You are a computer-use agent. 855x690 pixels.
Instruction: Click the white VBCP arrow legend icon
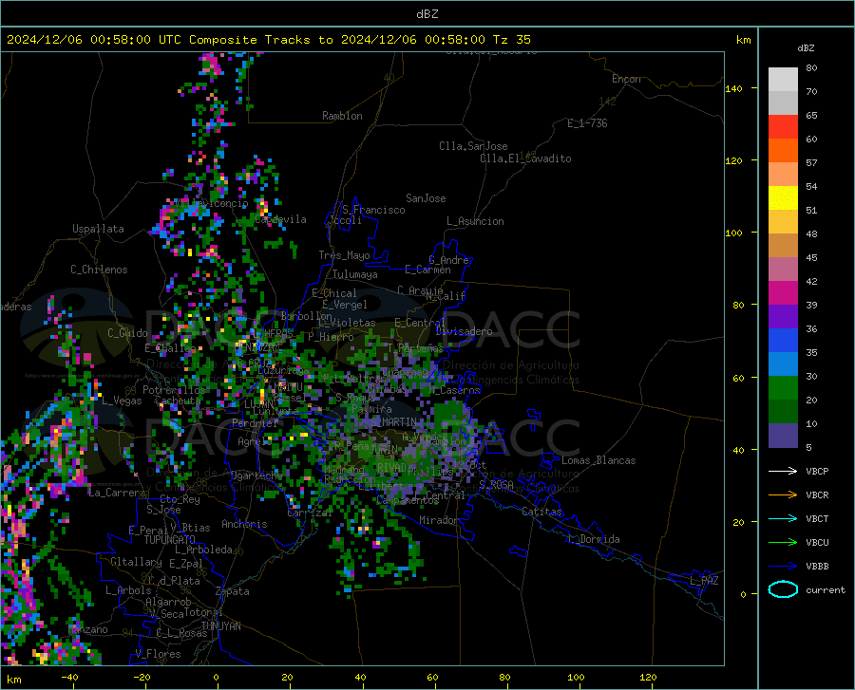point(783,471)
